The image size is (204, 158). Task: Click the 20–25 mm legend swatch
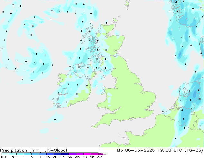click(x=58, y=154)
